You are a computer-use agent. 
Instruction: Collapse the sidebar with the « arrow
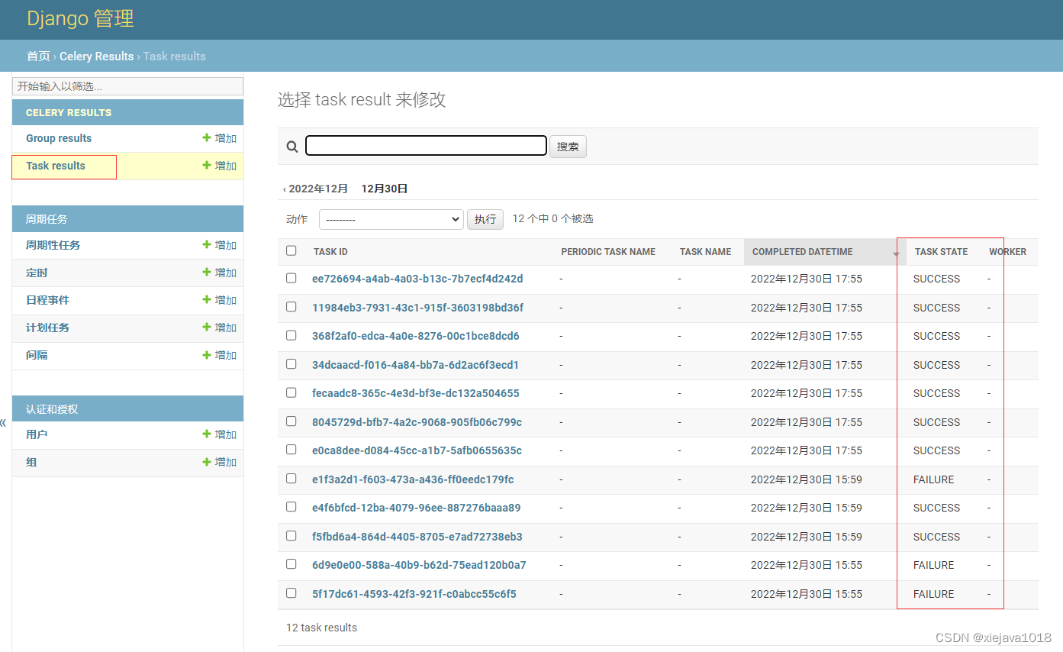click(5, 421)
